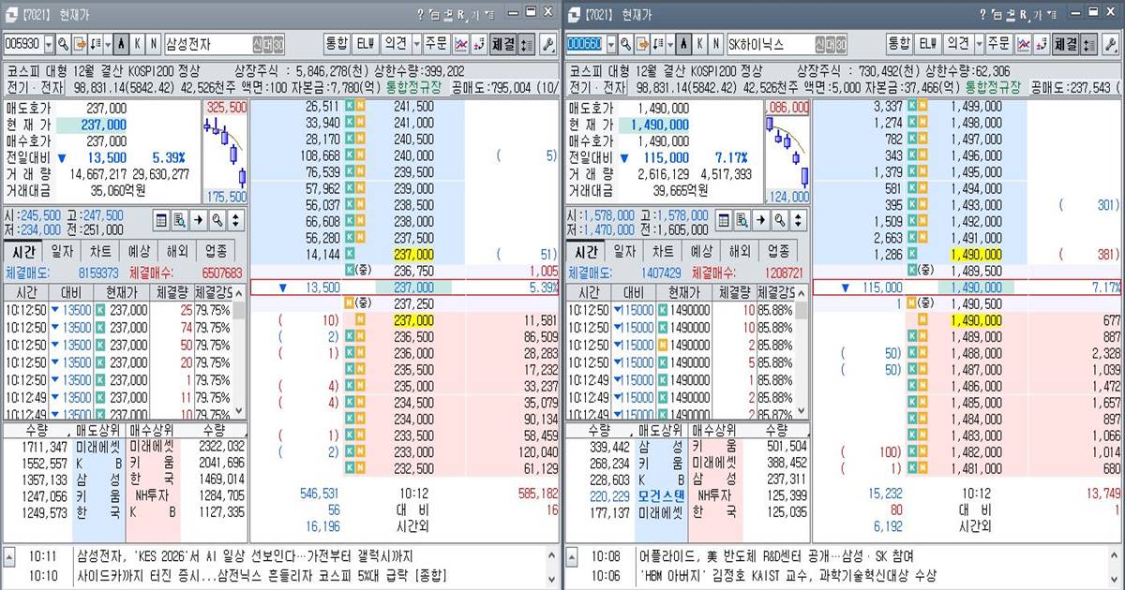Toggle the 체결 button in SK Hynix window
Viewport: 1125px width, 590px height.
pyautogui.click(x=1066, y=44)
